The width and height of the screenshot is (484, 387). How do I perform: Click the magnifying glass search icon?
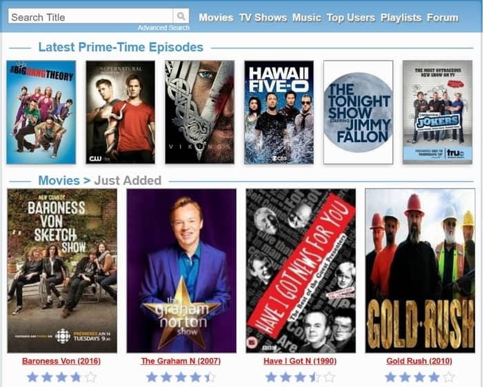pyautogui.click(x=181, y=16)
